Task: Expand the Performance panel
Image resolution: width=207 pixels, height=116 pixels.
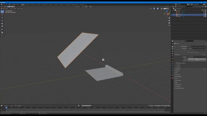Action: 178,81
